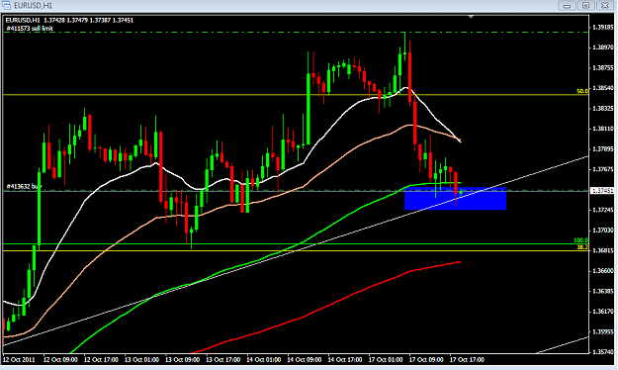The image size is (618, 370).
Task: Close the EURUSD,H1 chart window
Action: (x=604, y=6)
